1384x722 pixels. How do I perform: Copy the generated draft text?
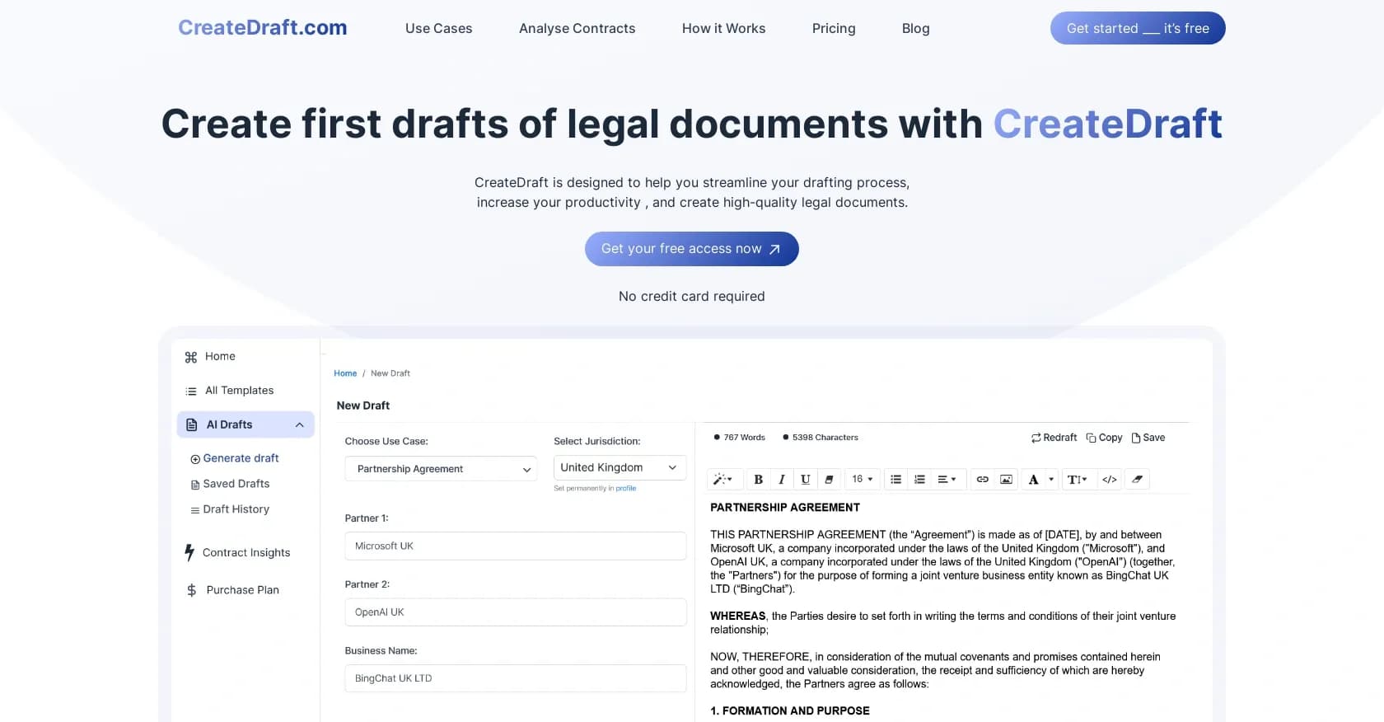click(x=1104, y=438)
